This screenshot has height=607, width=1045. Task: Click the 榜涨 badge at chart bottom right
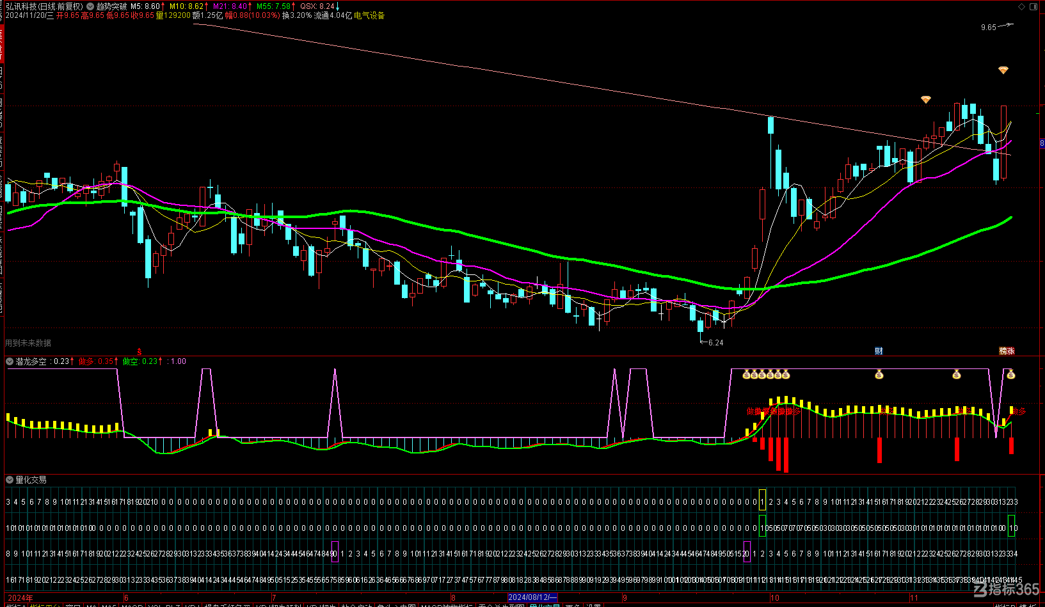coord(1007,351)
